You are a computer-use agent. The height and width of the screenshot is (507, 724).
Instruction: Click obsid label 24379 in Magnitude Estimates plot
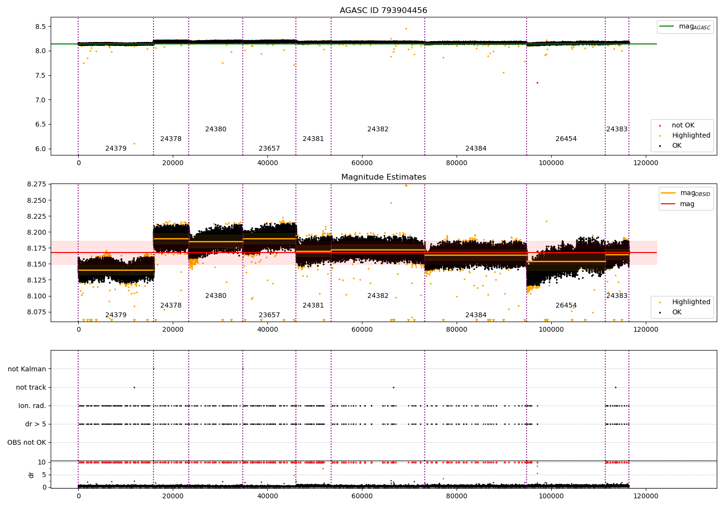[x=116, y=315]
